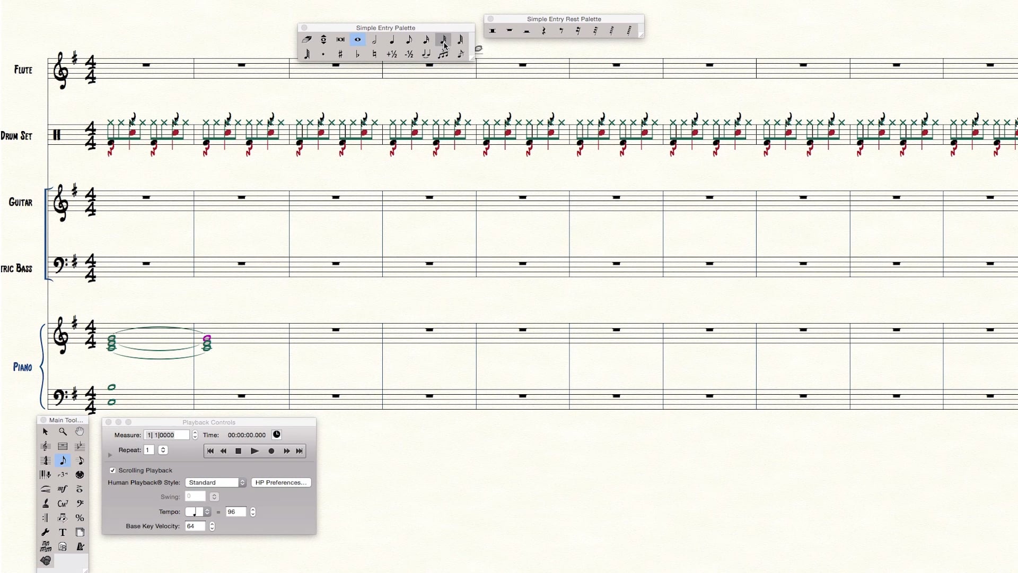The width and height of the screenshot is (1018, 573).
Task: Select the Zoom magnifier tool
Action: pos(63,432)
